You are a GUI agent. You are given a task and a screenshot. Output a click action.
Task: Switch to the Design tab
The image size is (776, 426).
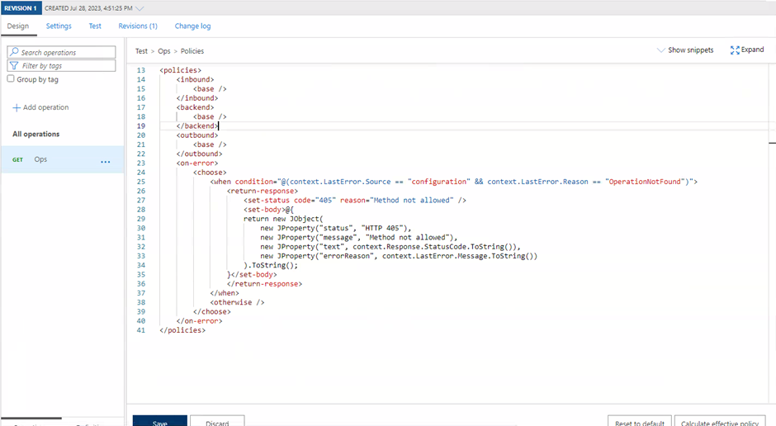(18, 26)
